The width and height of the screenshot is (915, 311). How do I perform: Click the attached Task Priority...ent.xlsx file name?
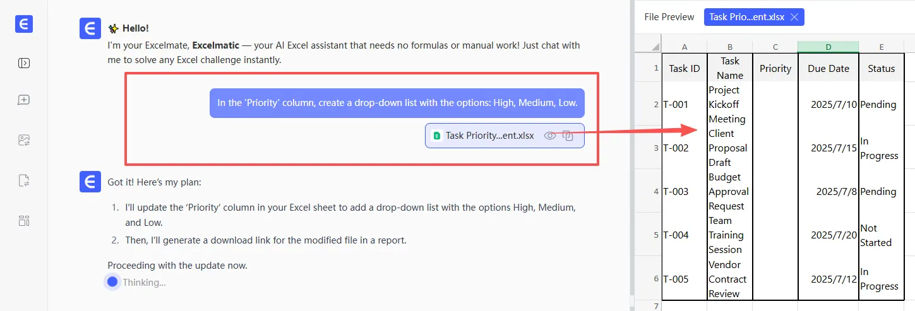[x=489, y=136]
